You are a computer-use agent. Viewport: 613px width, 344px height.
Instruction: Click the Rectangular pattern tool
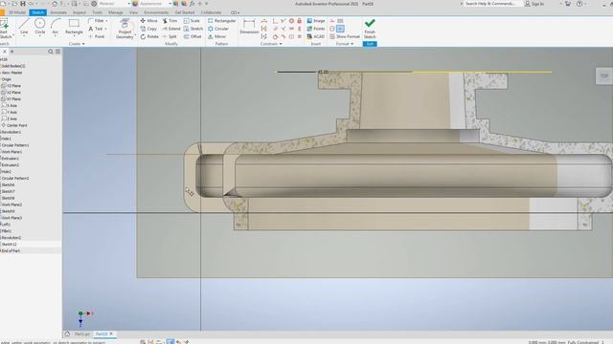pyautogui.click(x=221, y=21)
